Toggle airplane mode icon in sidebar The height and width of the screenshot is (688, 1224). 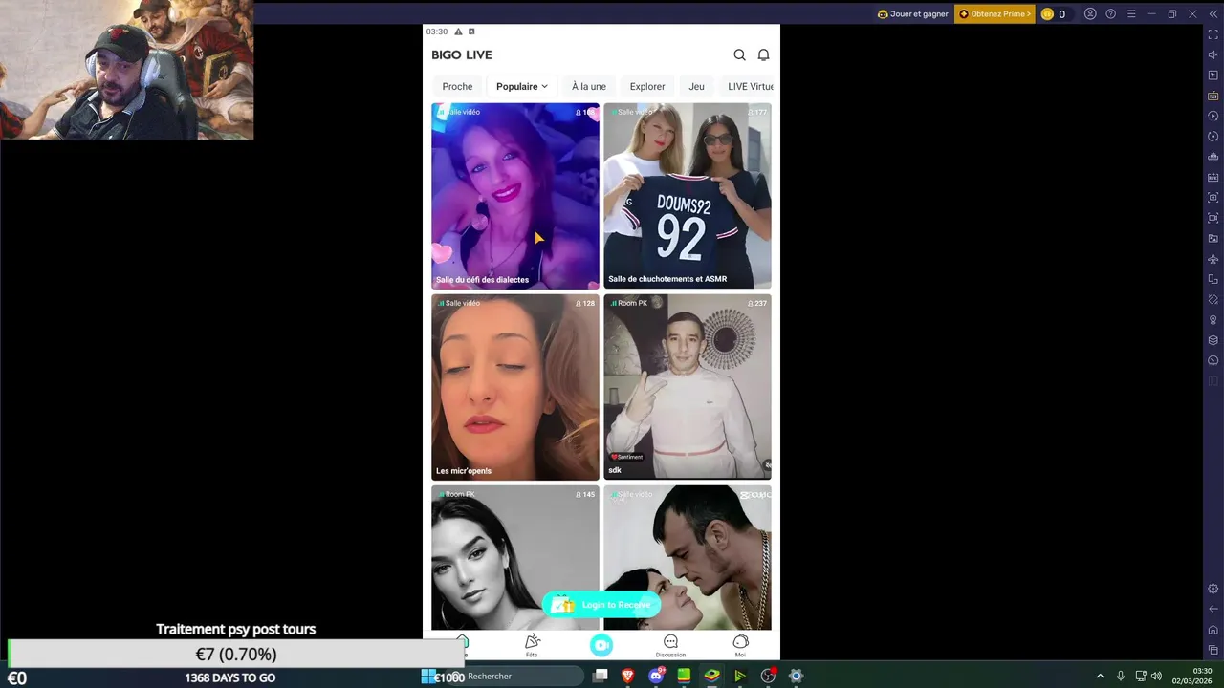point(1213,259)
